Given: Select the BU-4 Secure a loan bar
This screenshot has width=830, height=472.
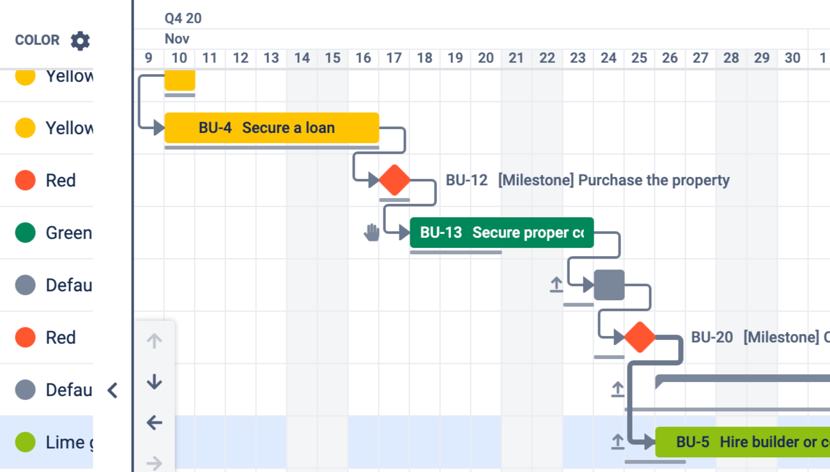Looking at the screenshot, I should [272, 128].
